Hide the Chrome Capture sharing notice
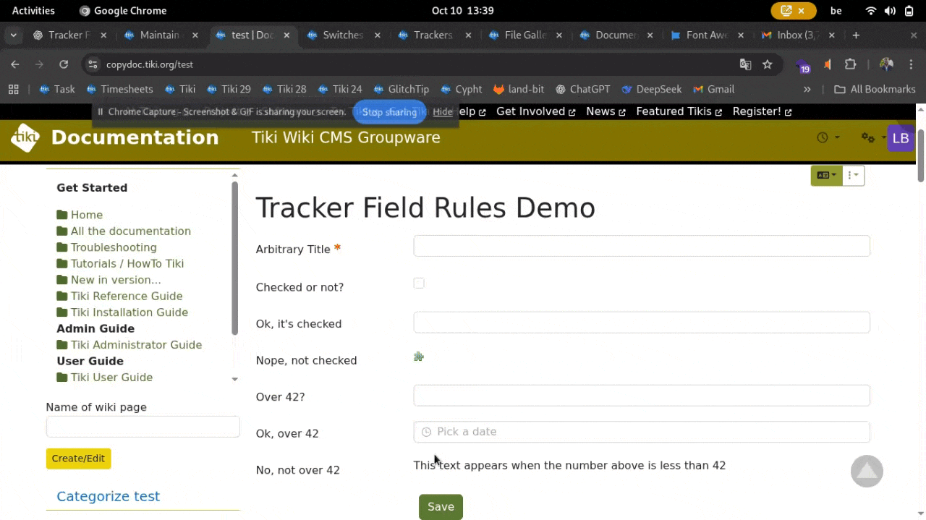The height and width of the screenshot is (520, 926). point(443,112)
